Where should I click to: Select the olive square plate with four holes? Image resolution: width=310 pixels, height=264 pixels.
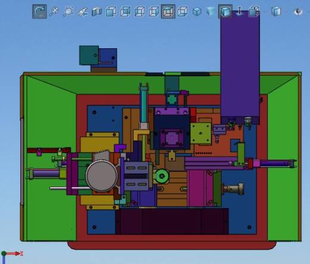[x=201, y=133]
